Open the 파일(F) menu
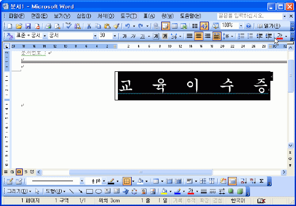Image resolution: width=296 pixels, height=206 pixels. pyautogui.click(x=16, y=16)
